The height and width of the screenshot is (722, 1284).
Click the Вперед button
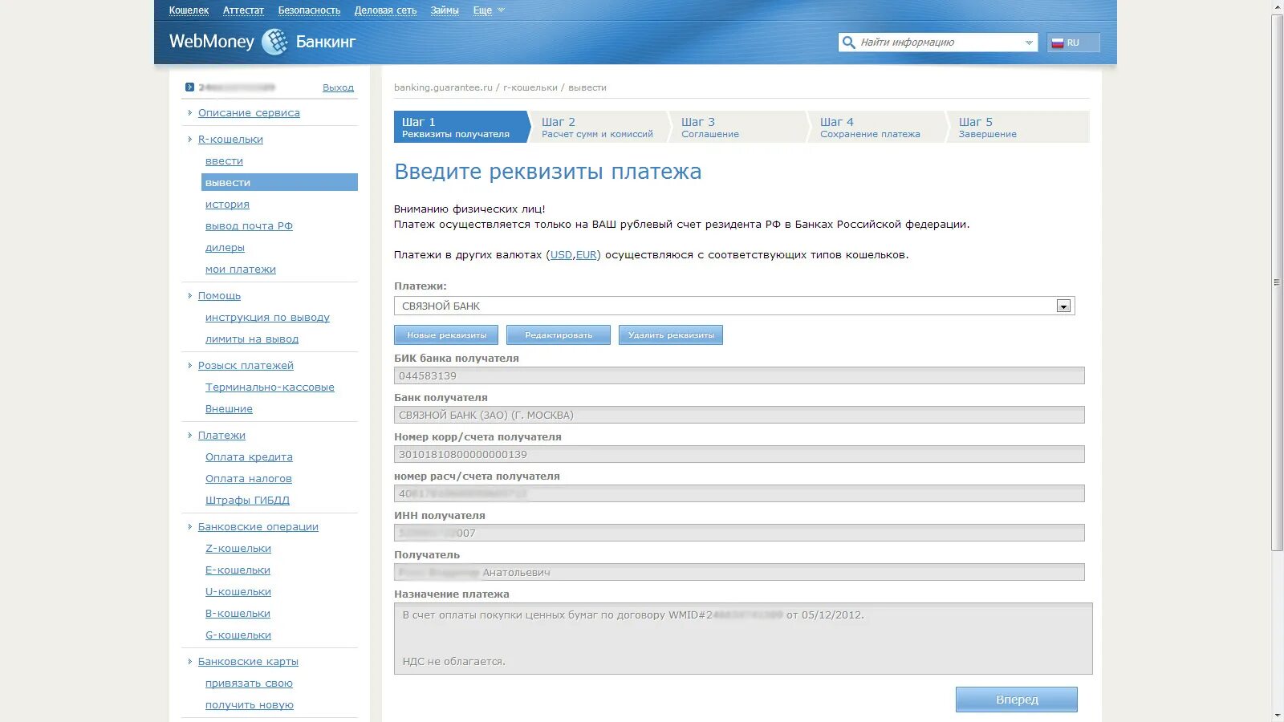(1017, 700)
